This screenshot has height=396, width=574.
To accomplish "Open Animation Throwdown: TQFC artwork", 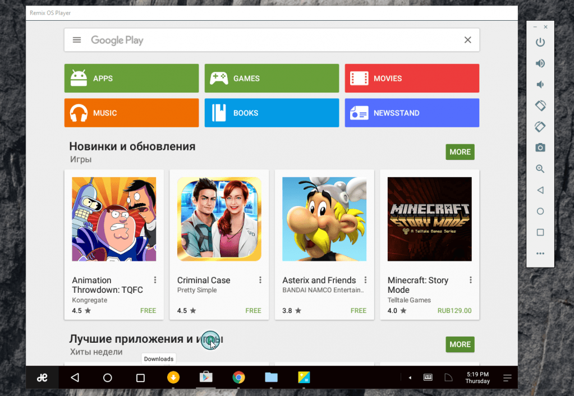I will click(x=114, y=219).
